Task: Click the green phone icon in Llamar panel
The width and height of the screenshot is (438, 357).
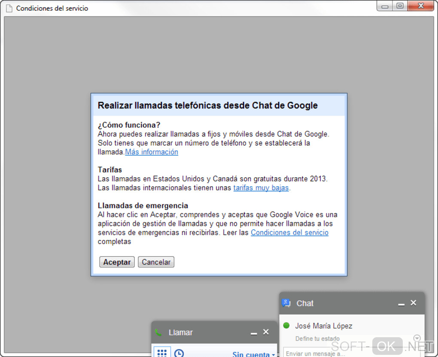Action: pos(158,332)
